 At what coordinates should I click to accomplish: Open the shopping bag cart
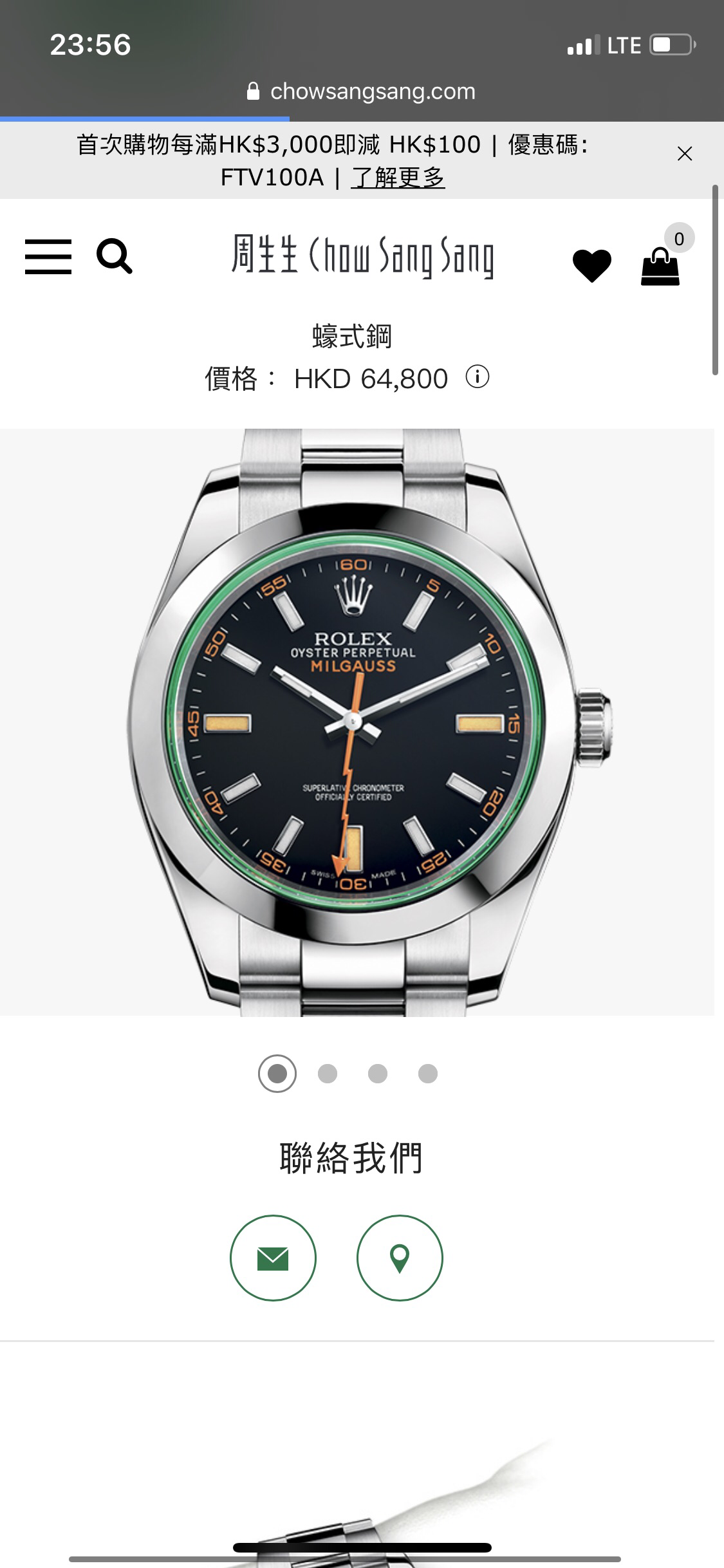(x=660, y=266)
